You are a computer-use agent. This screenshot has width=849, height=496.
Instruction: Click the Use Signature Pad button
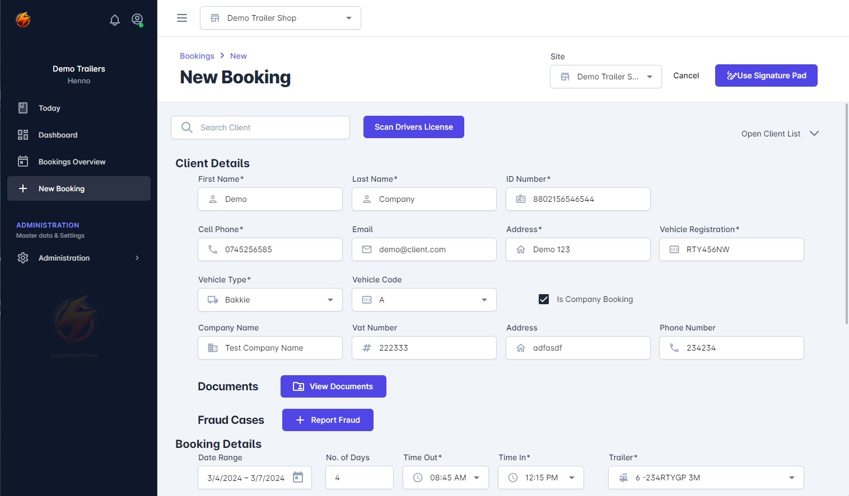[x=766, y=75]
